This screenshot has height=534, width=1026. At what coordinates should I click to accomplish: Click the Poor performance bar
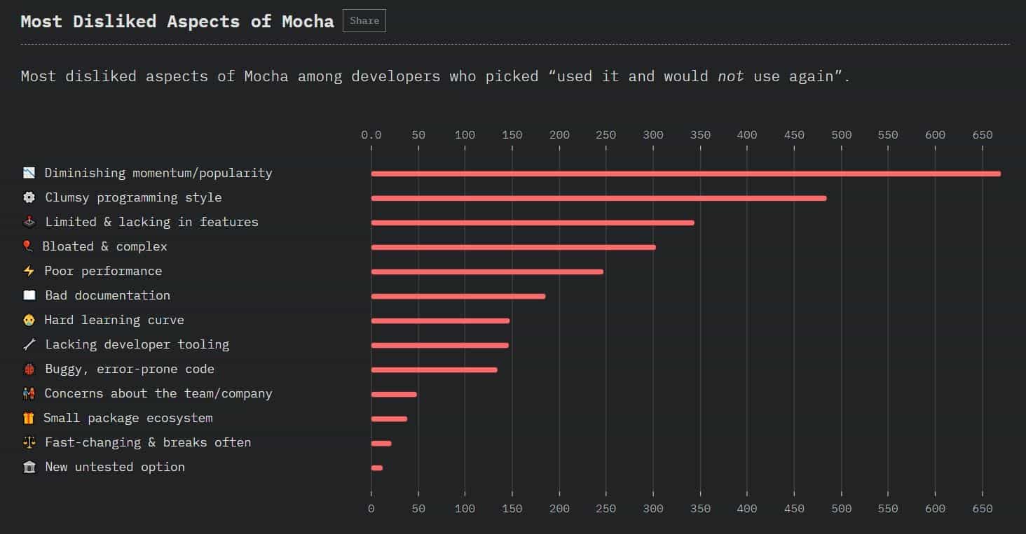[x=487, y=272]
